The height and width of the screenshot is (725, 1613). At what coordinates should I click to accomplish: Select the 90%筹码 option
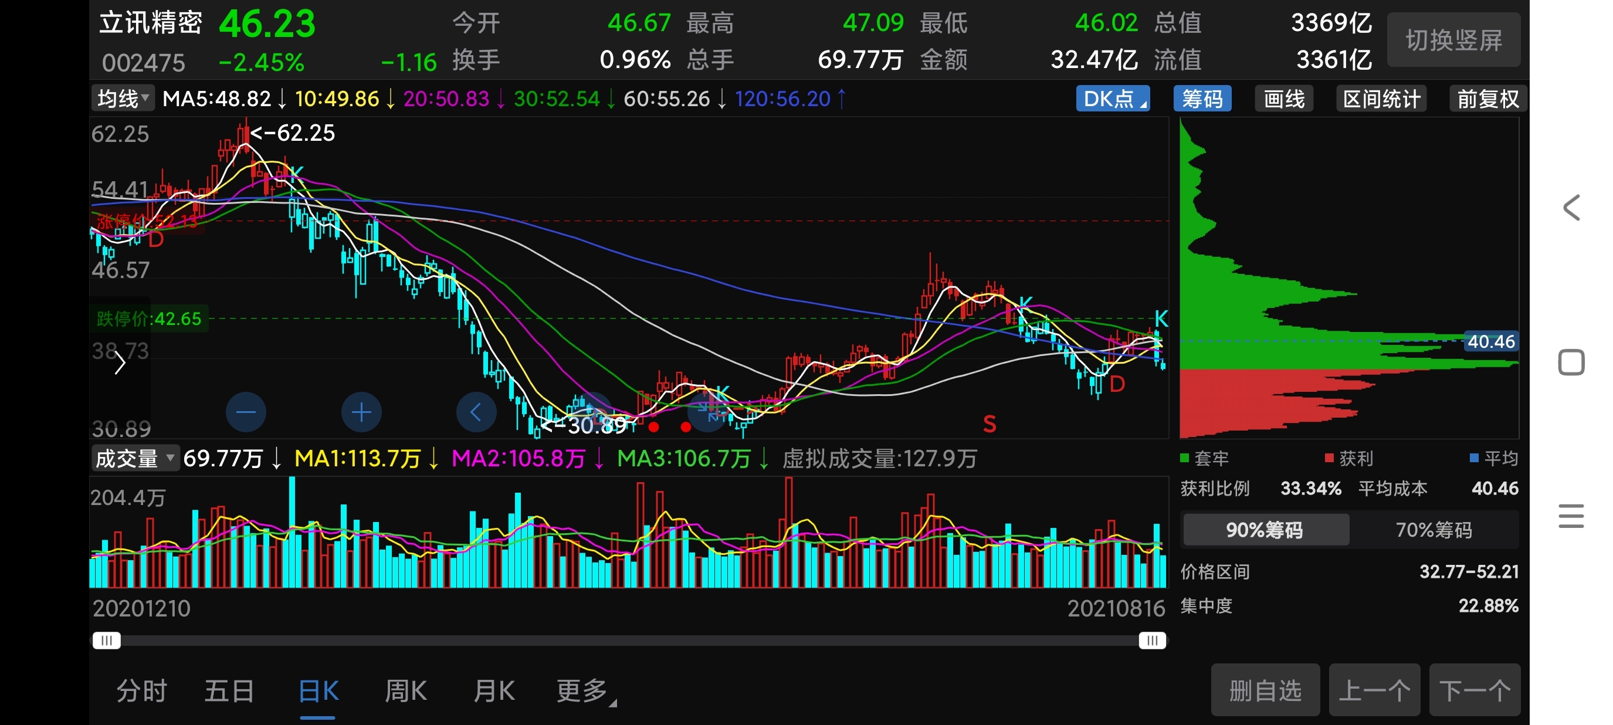pos(1264,530)
